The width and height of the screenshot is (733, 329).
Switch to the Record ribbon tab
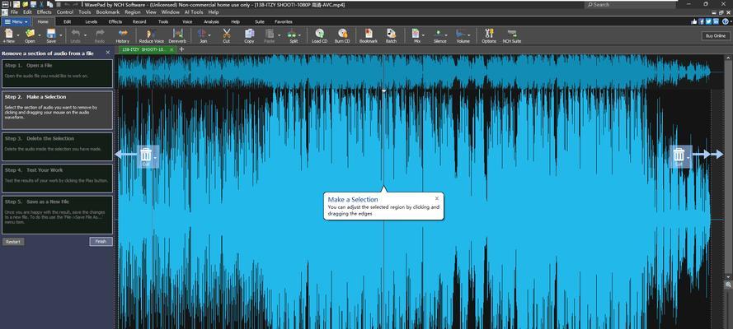tap(139, 21)
